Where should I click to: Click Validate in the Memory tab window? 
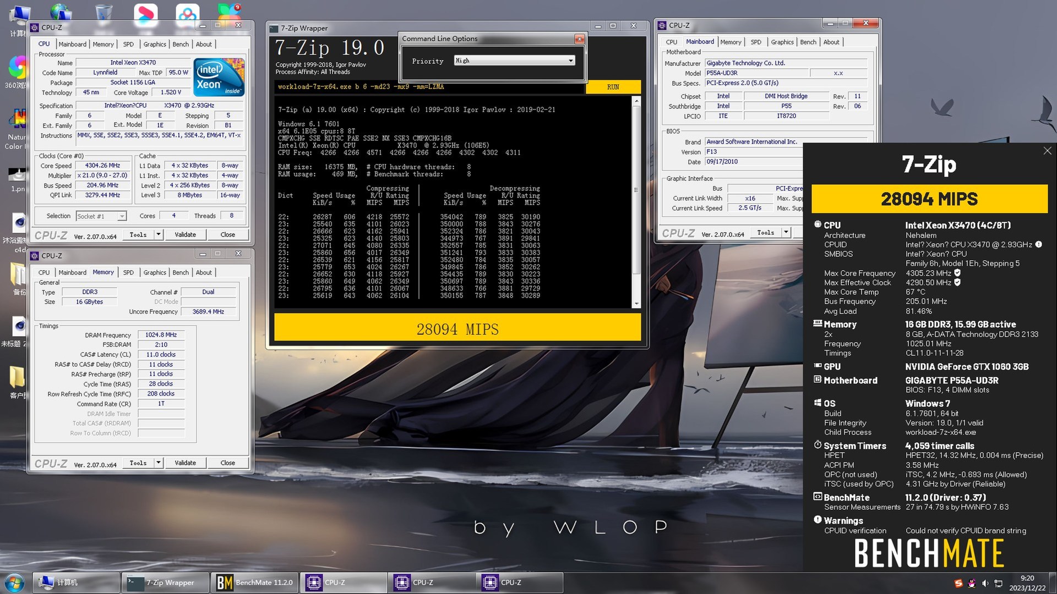[186, 463]
